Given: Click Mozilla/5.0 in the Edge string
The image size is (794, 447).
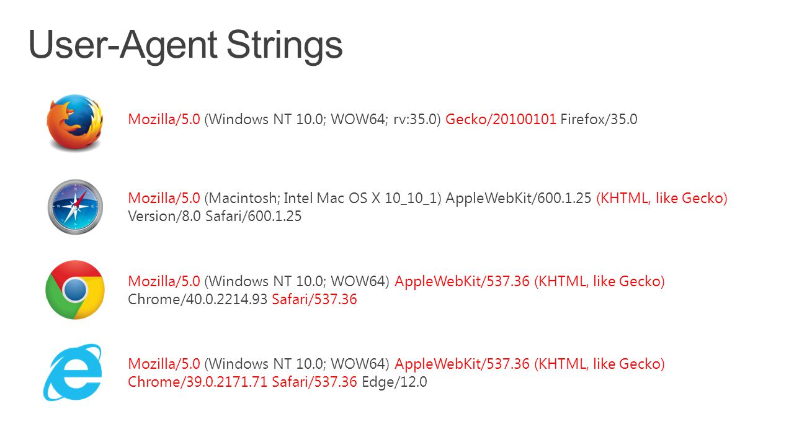Looking at the screenshot, I should [x=164, y=364].
